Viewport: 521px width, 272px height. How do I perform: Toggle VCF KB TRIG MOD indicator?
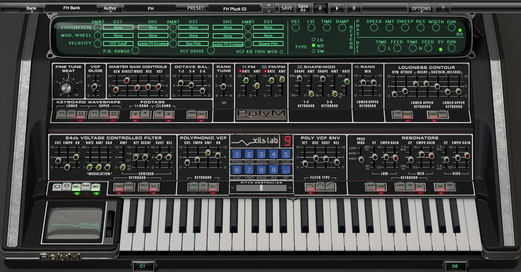pyautogui.click(x=281, y=51)
